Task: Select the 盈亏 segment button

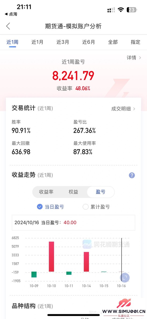Action: [101, 192]
